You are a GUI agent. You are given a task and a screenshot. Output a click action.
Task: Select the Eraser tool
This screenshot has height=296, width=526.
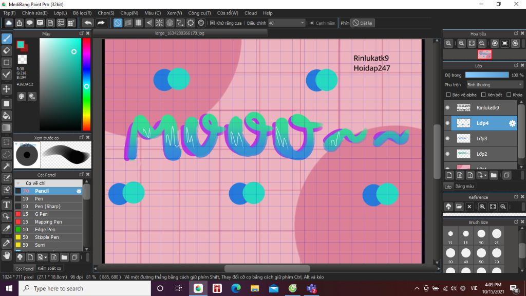[6, 51]
